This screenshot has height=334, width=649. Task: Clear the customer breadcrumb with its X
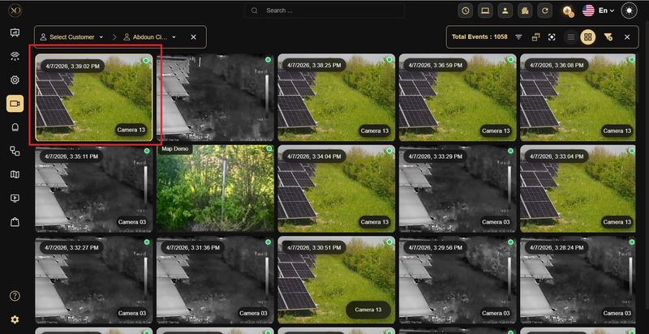point(193,36)
